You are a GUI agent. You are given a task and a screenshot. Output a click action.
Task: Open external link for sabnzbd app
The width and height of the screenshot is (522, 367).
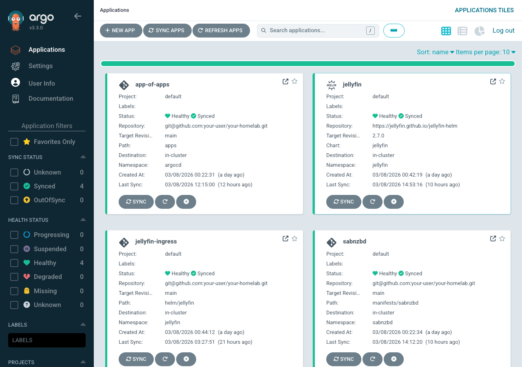[493, 238]
